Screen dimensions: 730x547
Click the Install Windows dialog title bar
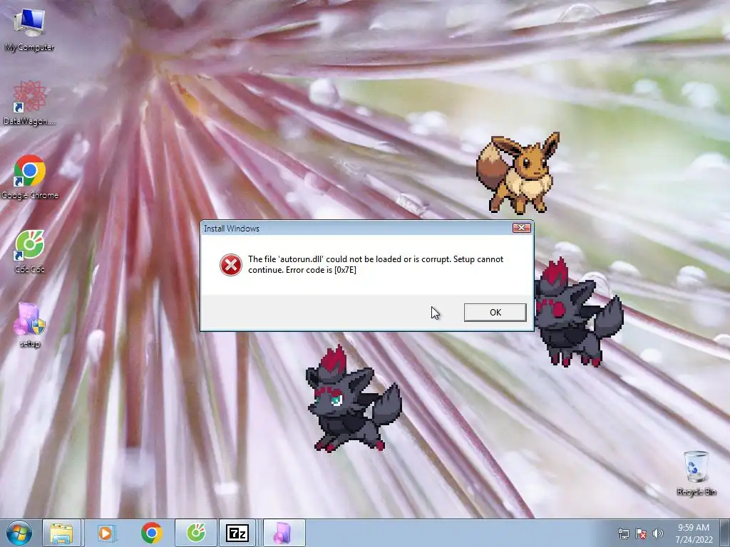356,228
